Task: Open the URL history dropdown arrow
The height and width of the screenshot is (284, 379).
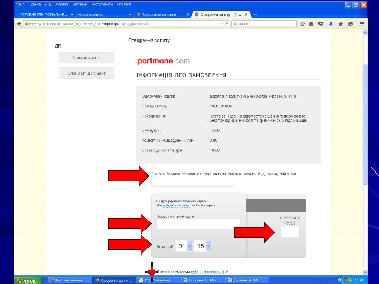Action: [221, 24]
